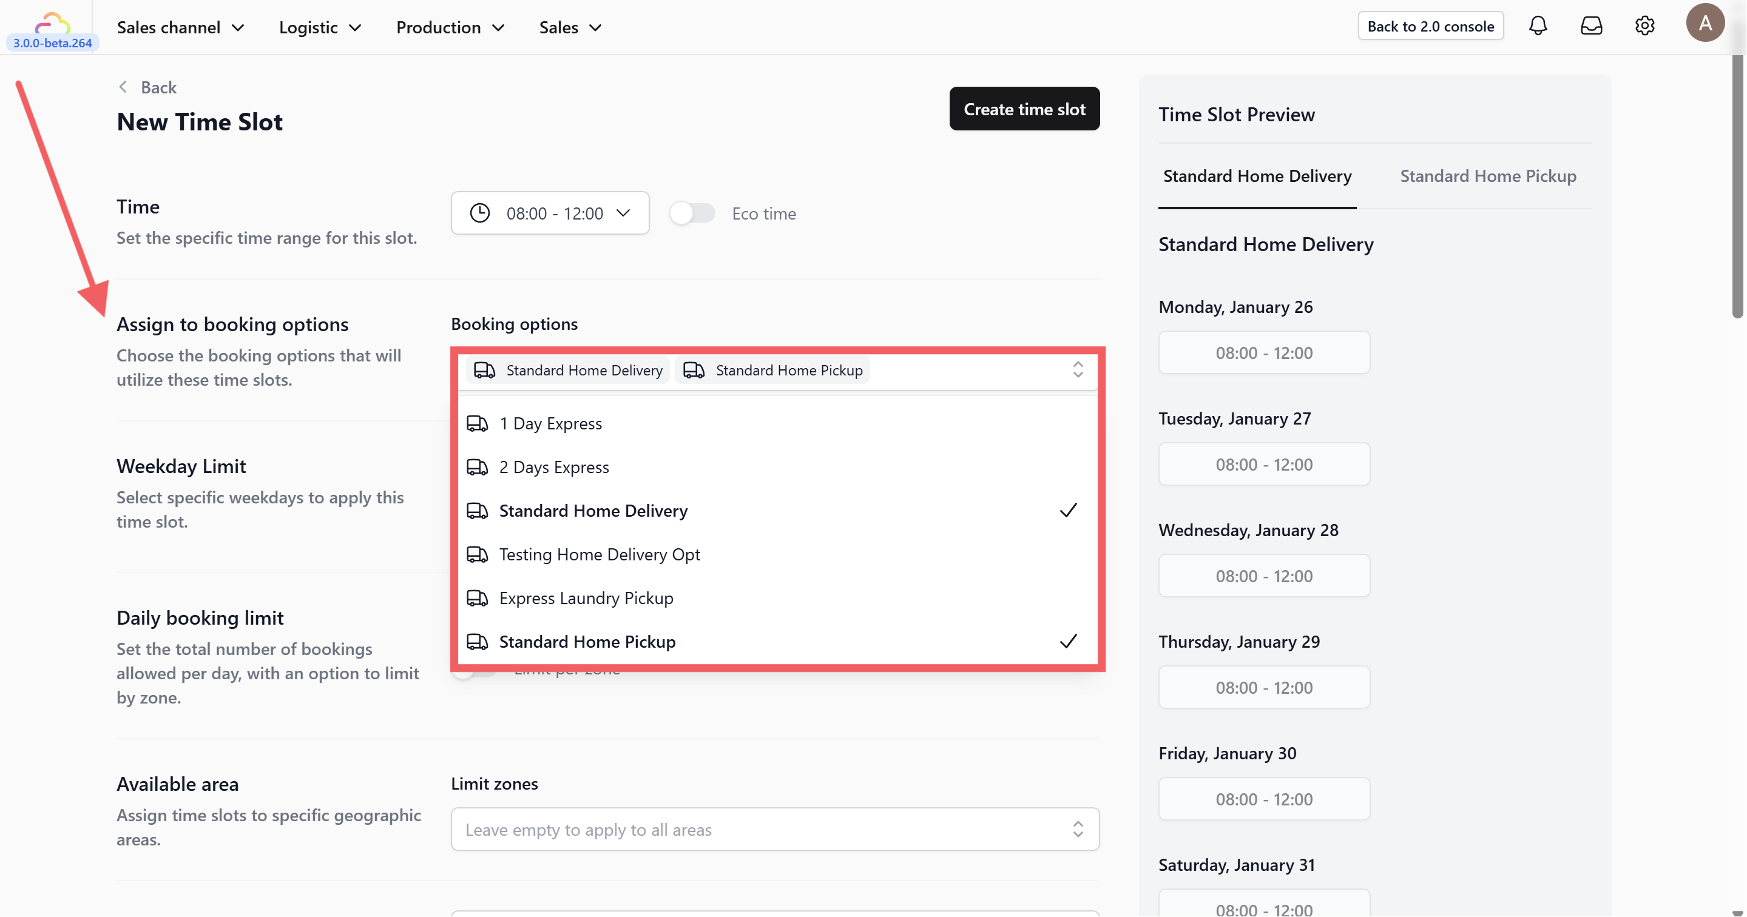Collapse the Booking options selector arrows
1747x917 pixels.
(1077, 370)
